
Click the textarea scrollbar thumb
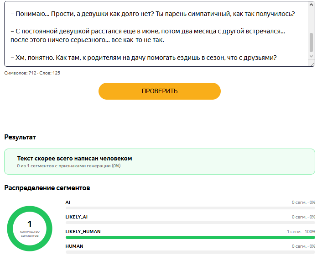(x=311, y=43)
